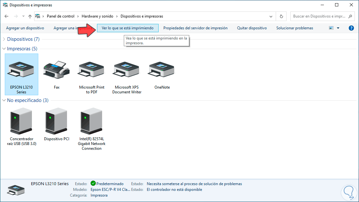This screenshot has width=359, height=202.
Task: Open dropdown after Hardware y sonido breadcrumb
Action: pyautogui.click(x=117, y=16)
